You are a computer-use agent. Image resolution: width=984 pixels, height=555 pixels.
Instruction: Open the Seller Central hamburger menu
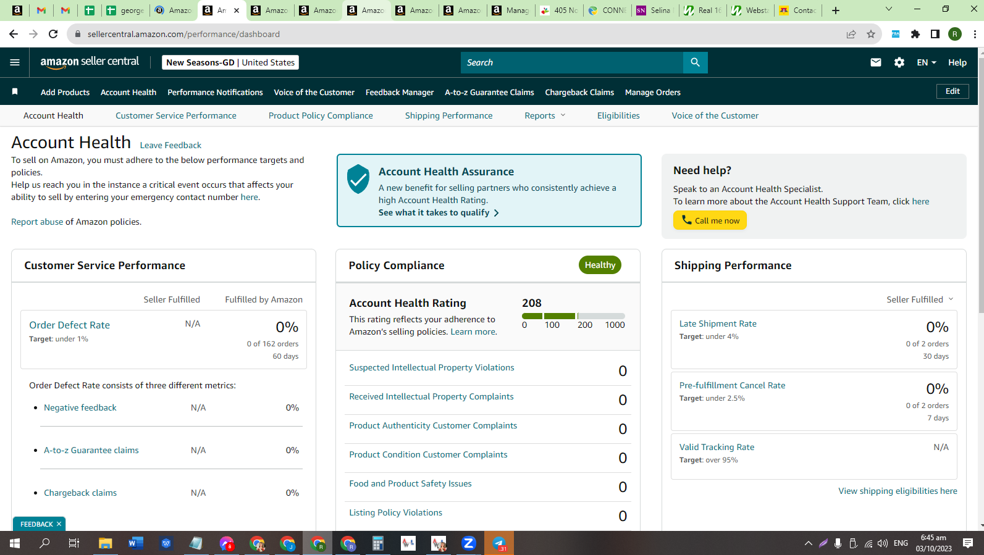[x=15, y=62]
